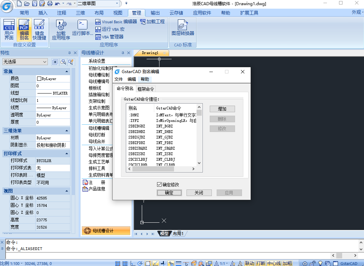The width and height of the screenshot is (364, 266).
Task: Switch to the 插入 ribbon tab
Action: coord(43,13)
